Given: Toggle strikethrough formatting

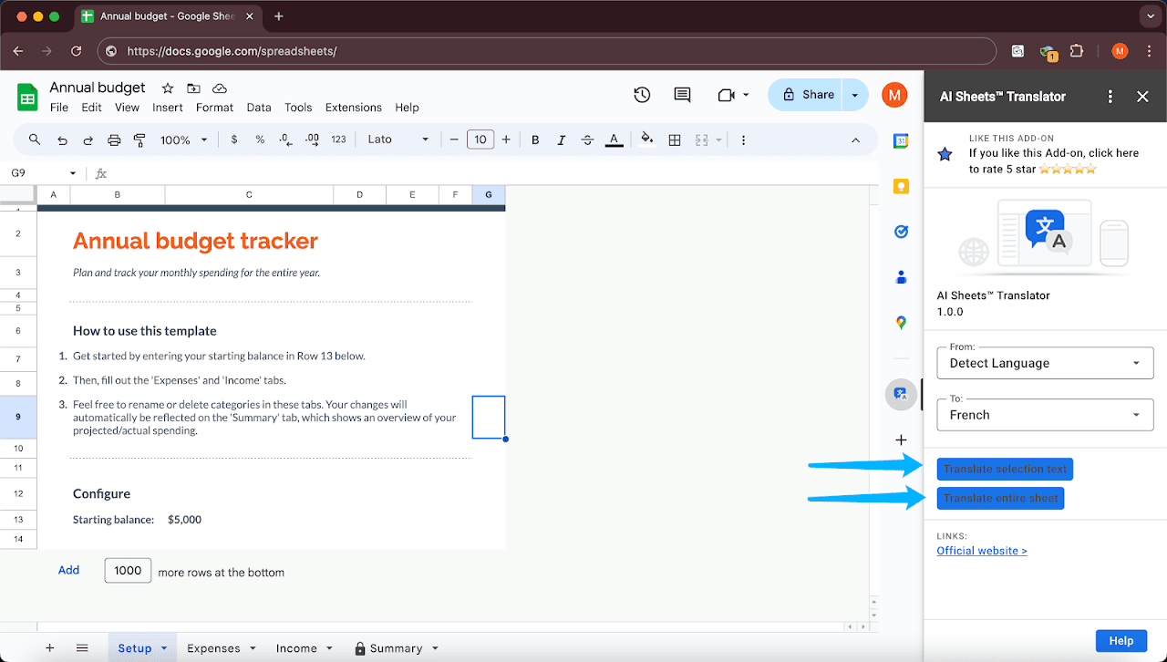Looking at the screenshot, I should point(587,140).
